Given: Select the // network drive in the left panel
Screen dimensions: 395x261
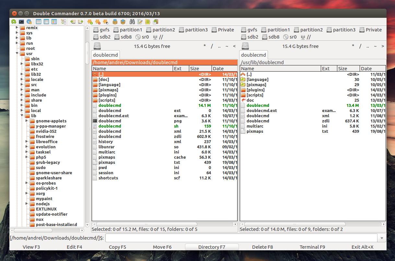Looking at the screenshot, I should (x=158, y=37).
